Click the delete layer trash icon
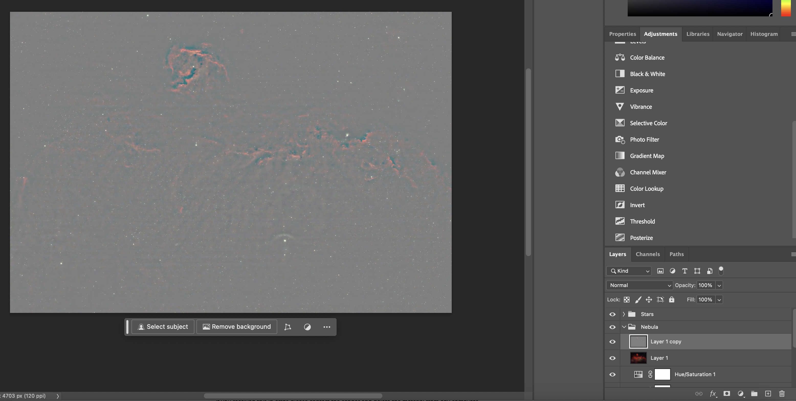 782,394
